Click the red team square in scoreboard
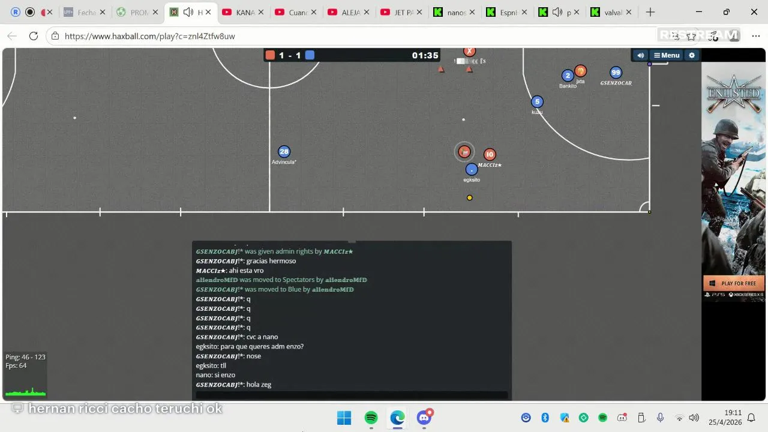This screenshot has height=432, width=768. coord(270,55)
